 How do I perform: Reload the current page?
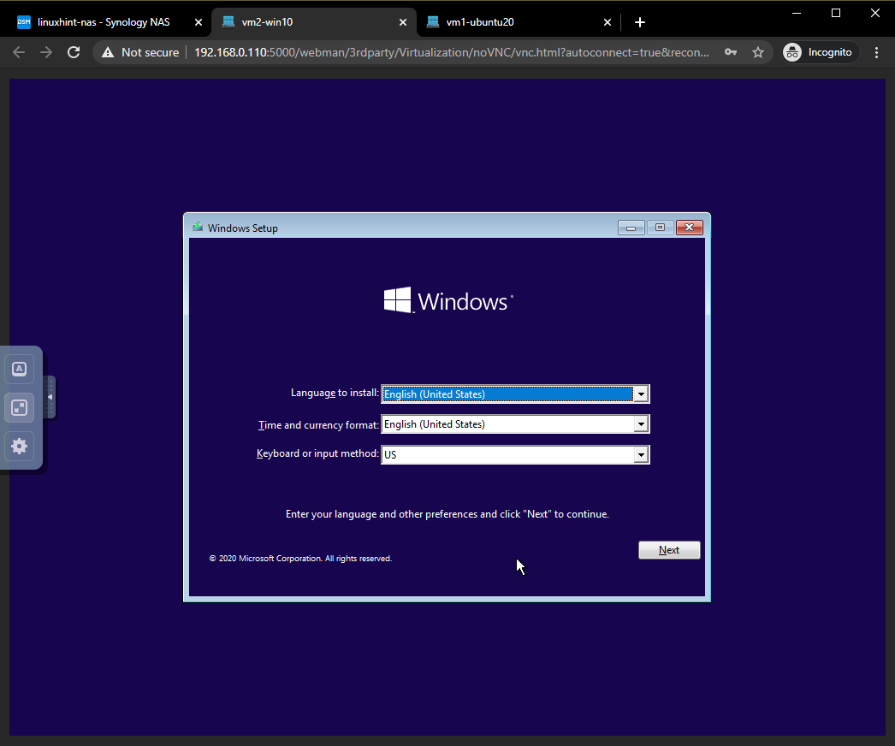(74, 52)
